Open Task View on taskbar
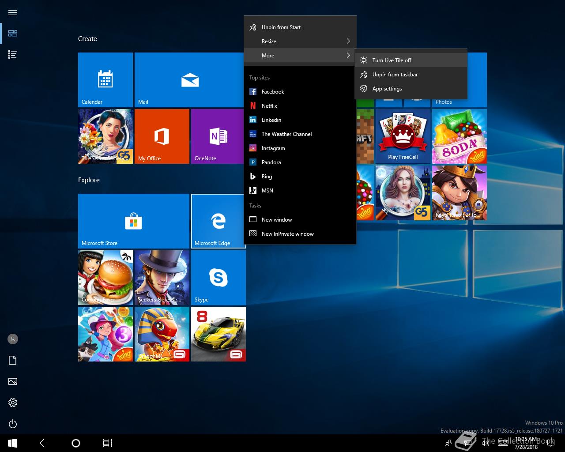The image size is (565, 452). coord(108,443)
